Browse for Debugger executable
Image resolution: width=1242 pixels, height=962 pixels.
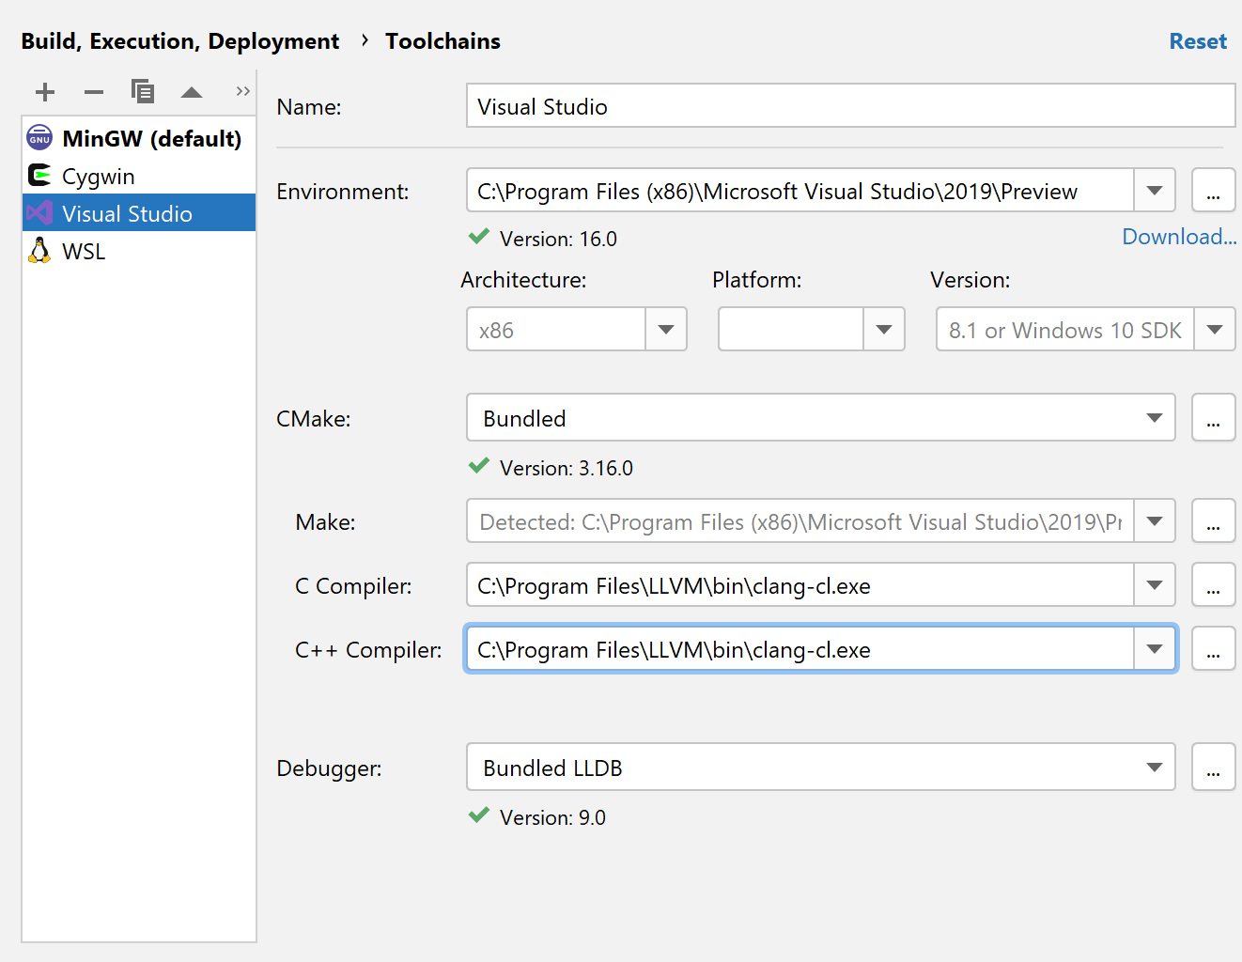[x=1214, y=767]
